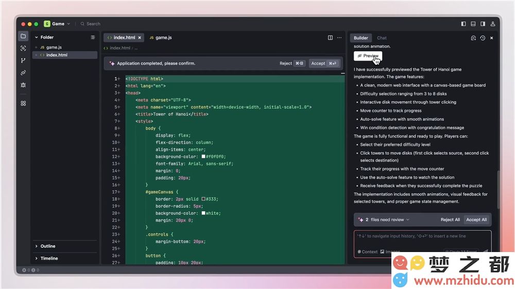Select the Builder tab
The image size is (515, 289).
click(360, 38)
